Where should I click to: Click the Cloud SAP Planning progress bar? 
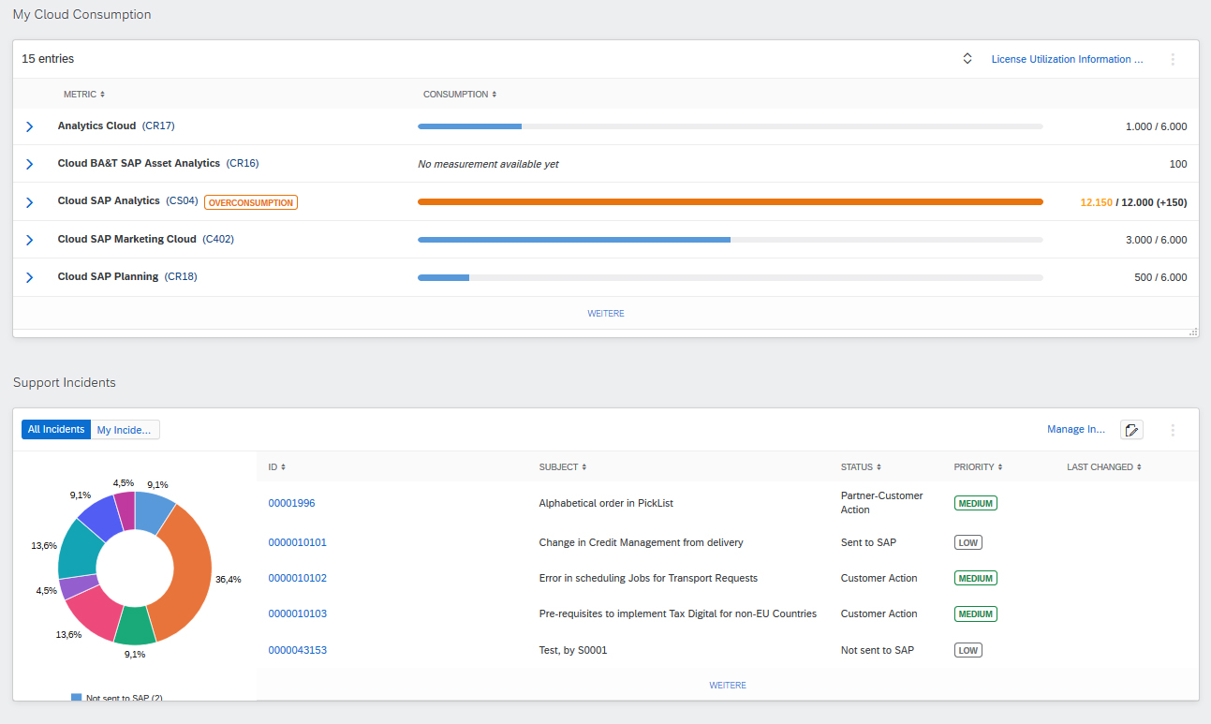[731, 277]
